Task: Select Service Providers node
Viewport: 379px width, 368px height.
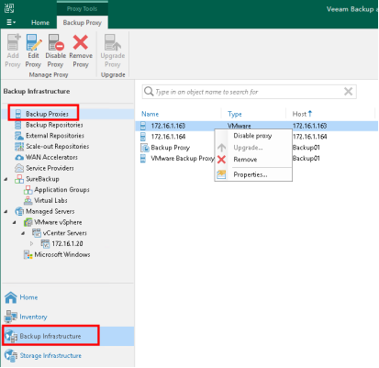Action: tap(50, 168)
